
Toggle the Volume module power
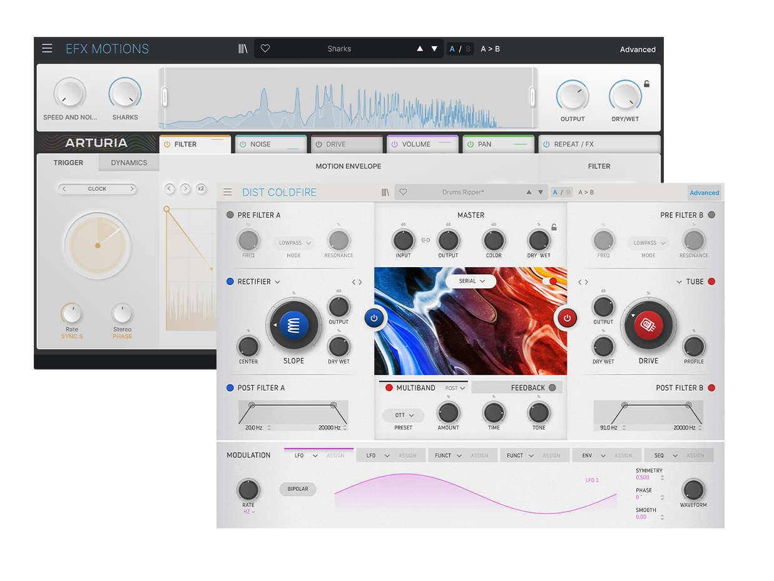click(394, 144)
